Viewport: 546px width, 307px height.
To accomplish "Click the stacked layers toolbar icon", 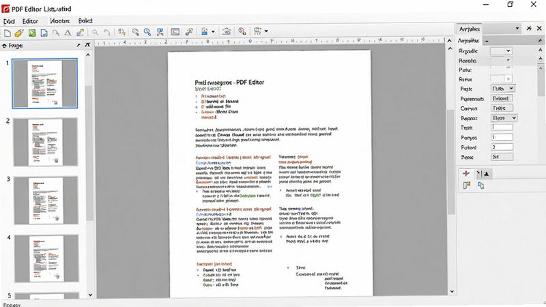I will 227,31.
